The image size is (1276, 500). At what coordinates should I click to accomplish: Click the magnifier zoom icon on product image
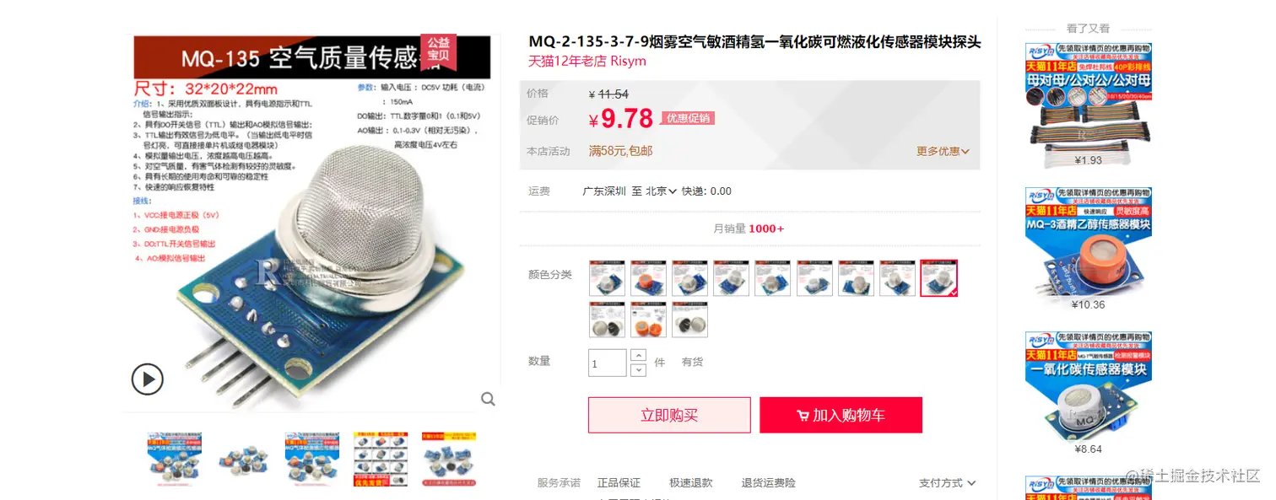tap(488, 399)
